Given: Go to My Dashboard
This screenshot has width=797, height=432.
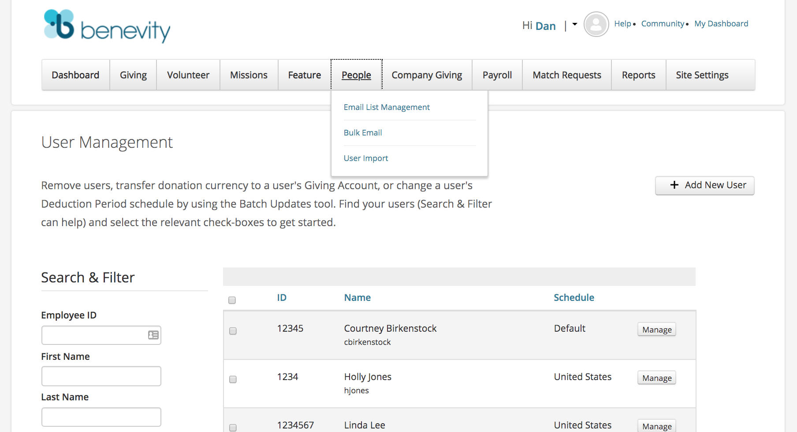Looking at the screenshot, I should point(721,24).
